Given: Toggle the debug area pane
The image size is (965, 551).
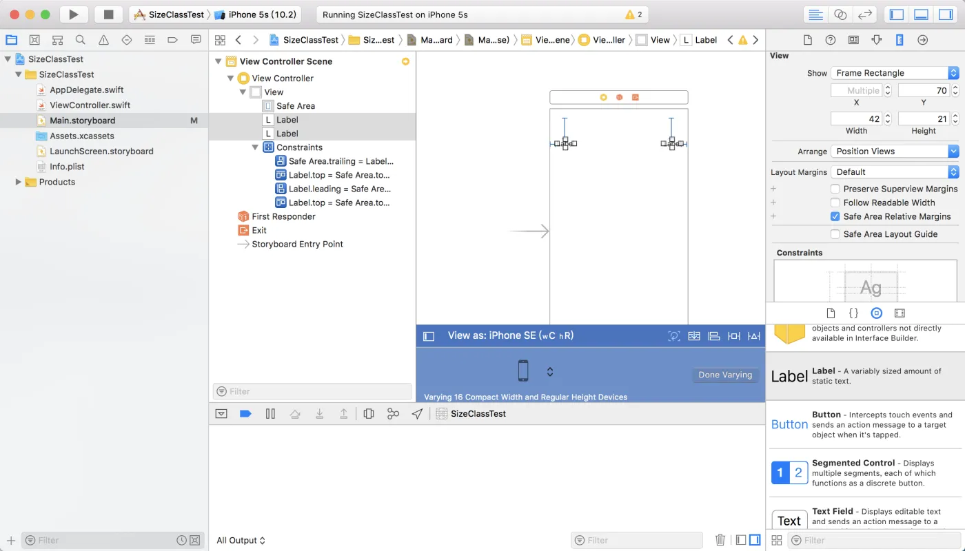Looking at the screenshot, I should (x=922, y=14).
